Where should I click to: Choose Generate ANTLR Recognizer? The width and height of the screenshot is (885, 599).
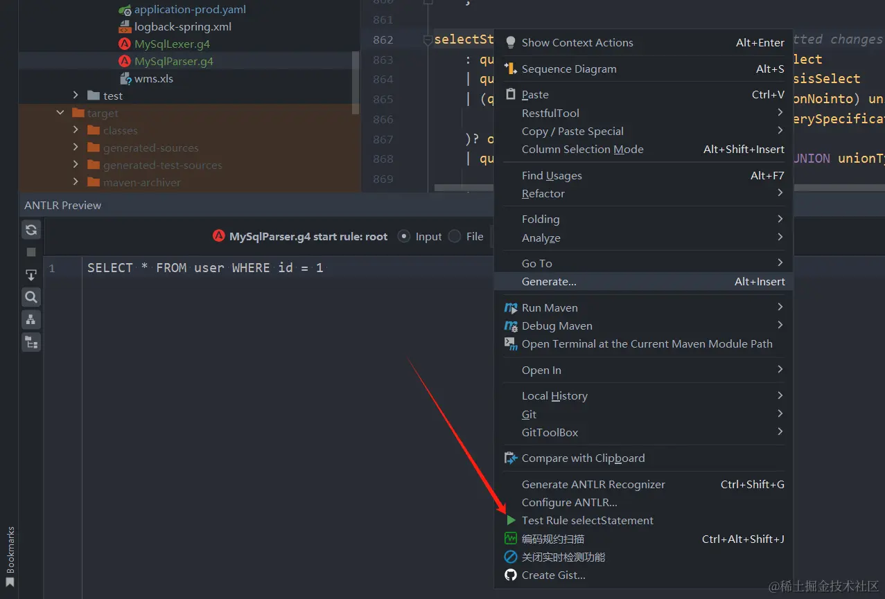643,484
